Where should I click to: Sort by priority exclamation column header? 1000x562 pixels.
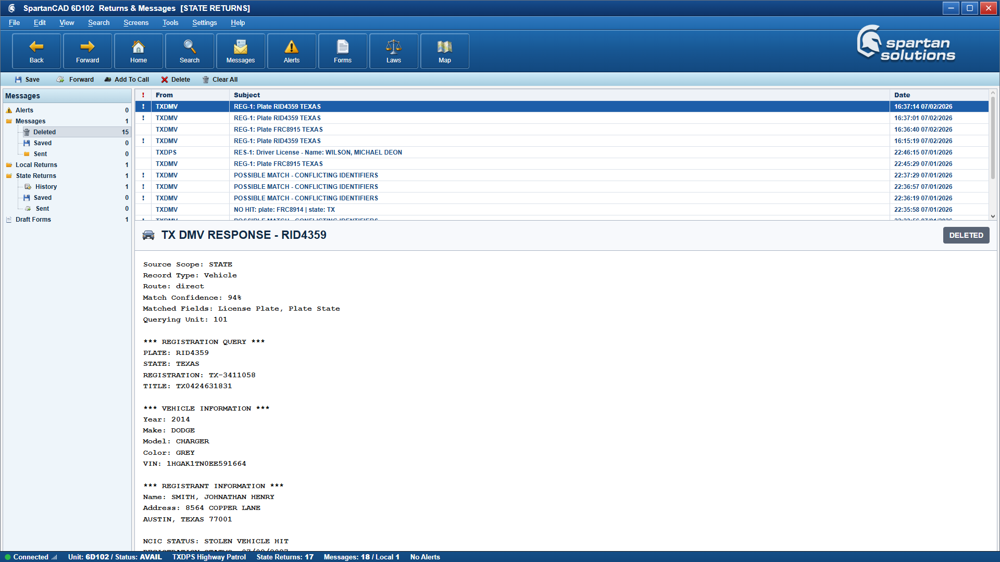143,95
